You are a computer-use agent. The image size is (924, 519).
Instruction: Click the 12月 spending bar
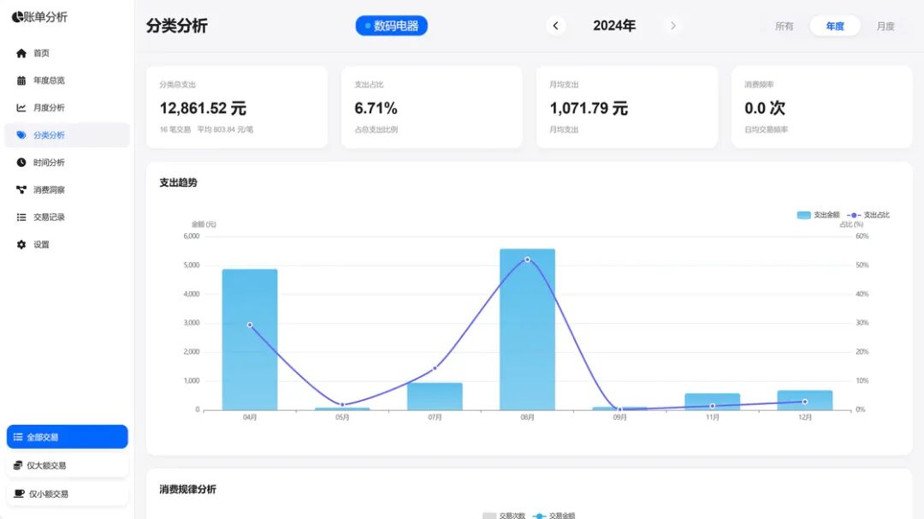pos(805,400)
